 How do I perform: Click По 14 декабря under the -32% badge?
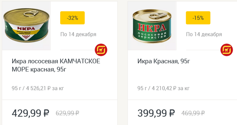[78, 34]
